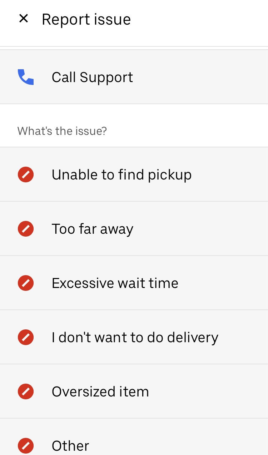Choose the Oversized item issue
This screenshot has height=455, width=268.
pyautogui.click(x=100, y=391)
